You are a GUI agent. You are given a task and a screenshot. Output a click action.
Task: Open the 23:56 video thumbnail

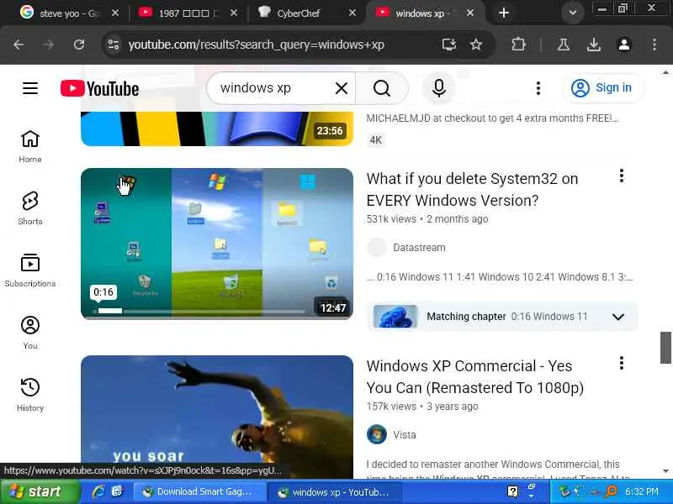tap(217, 129)
